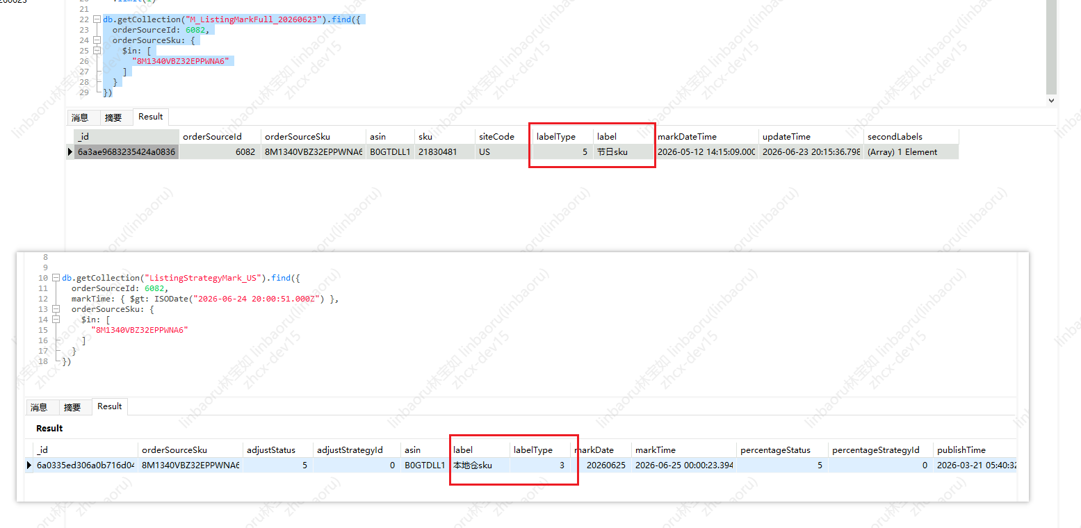Click the percentageStatus column header
This screenshot has height=528, width=1081.
click(783, 450)
